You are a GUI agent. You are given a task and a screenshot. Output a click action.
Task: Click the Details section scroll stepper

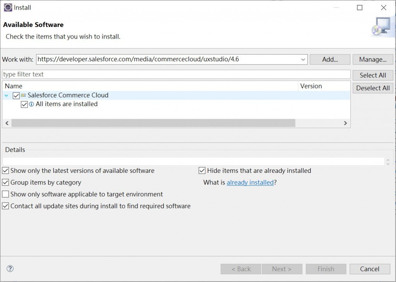pos(388,162)
